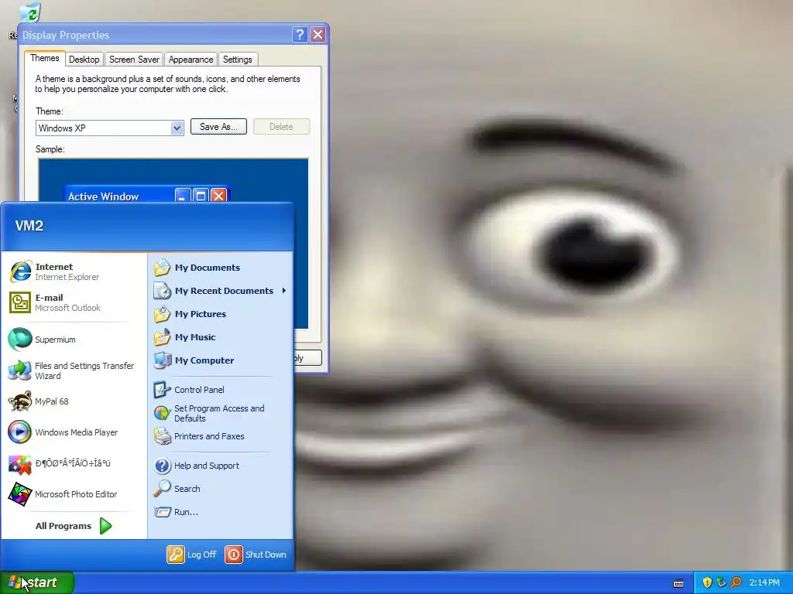Screen dimensions: 793x594
Task: Click the keyboard icon in taskbar
Action: pos(678,583)
